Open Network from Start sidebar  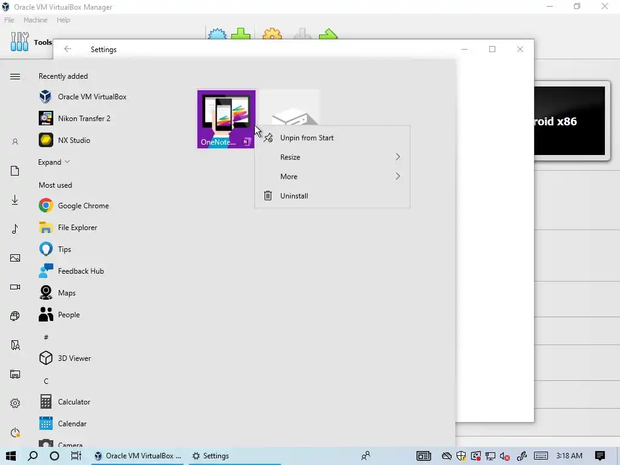pyautogui.click(x=15, y=316)
